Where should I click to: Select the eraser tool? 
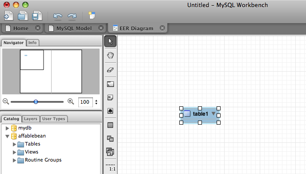pyautogui.click(x=110, y=70)
